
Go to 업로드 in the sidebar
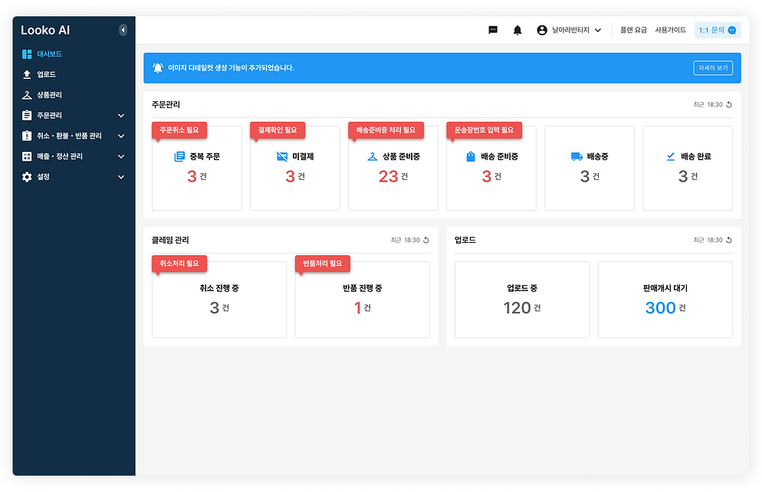pos(46,74)
